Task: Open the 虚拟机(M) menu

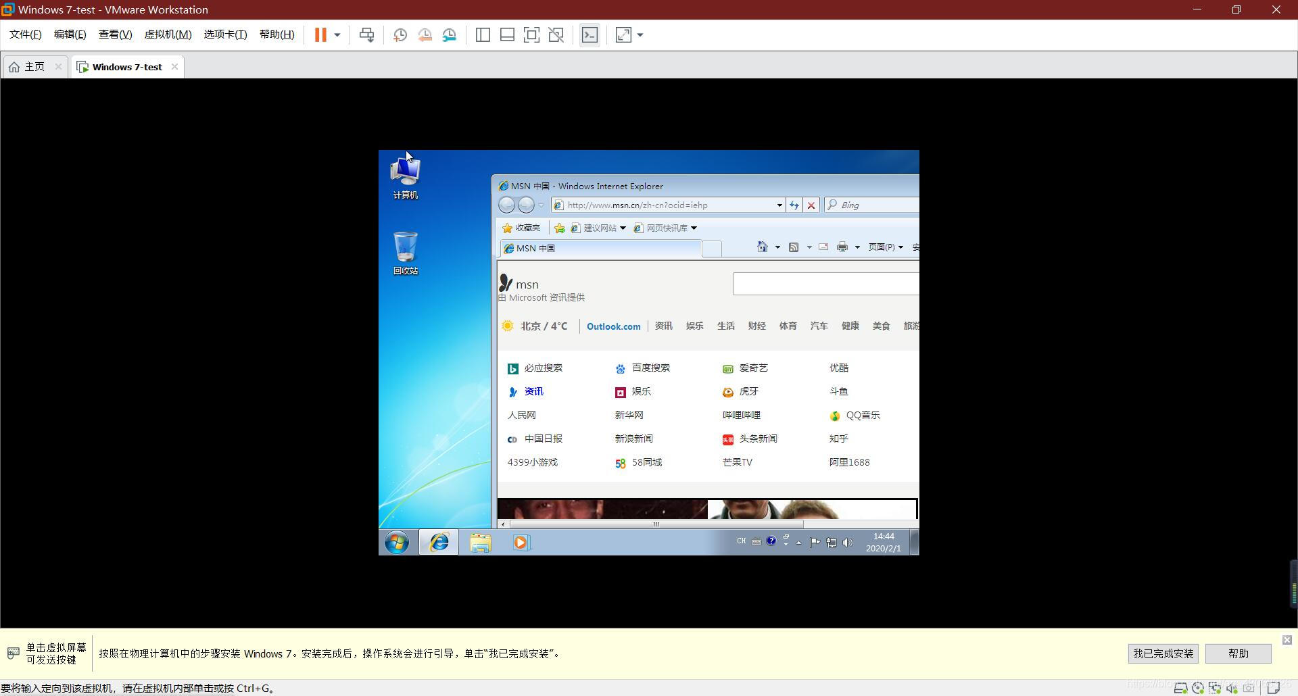Action: click(x=168, y=34)
